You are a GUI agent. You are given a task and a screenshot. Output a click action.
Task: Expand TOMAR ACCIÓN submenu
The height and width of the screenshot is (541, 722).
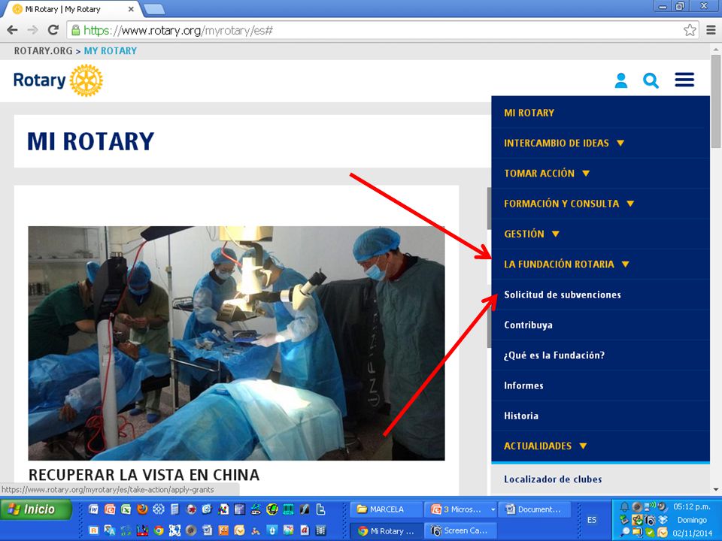pos(586,174)
